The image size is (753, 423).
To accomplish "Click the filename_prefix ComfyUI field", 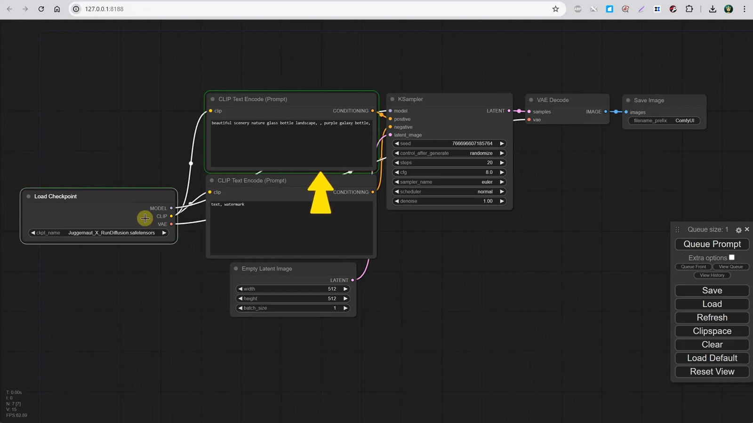I will 664,121.
